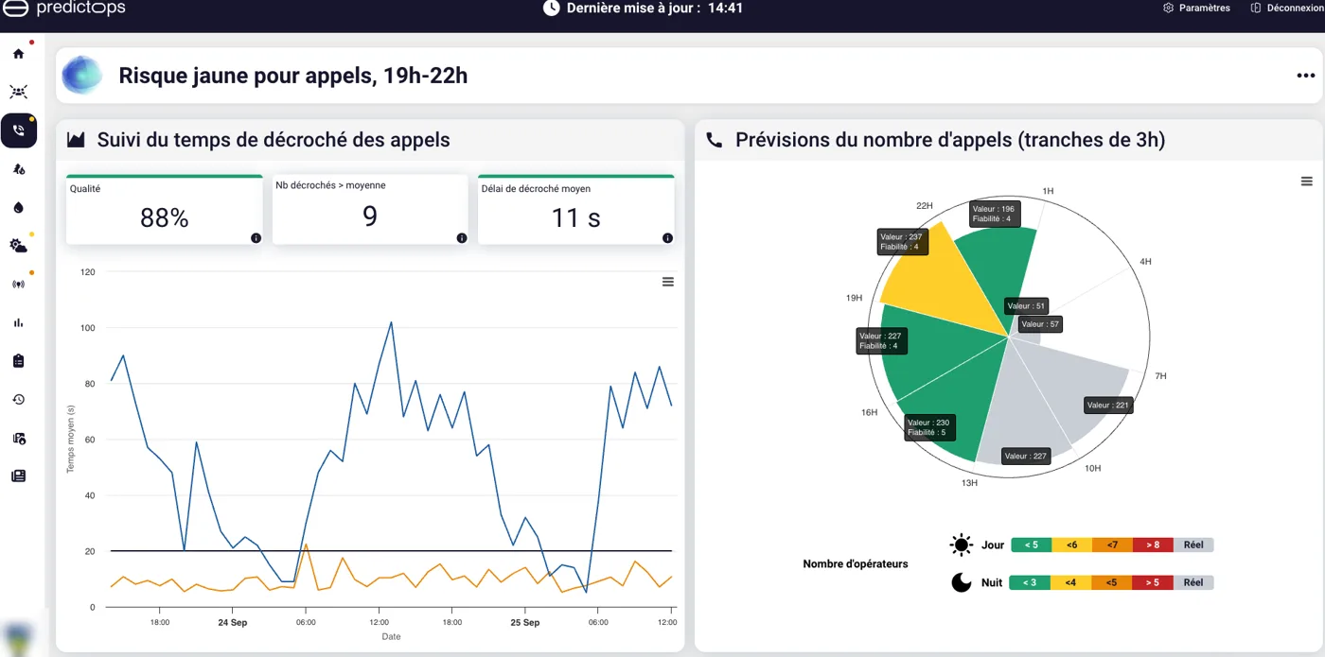Open the three-dot menu on risk banner
The image size is (1325, 657).
[1305, 76]
